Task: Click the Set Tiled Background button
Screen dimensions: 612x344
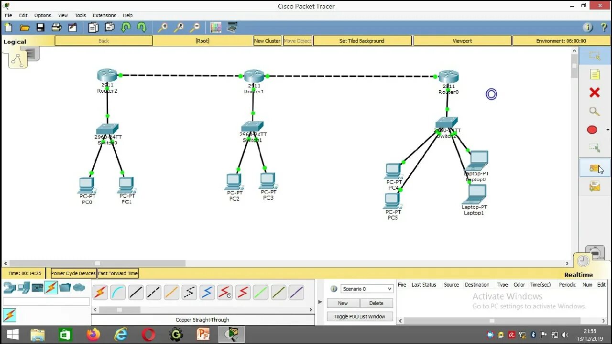Action: 362,41
